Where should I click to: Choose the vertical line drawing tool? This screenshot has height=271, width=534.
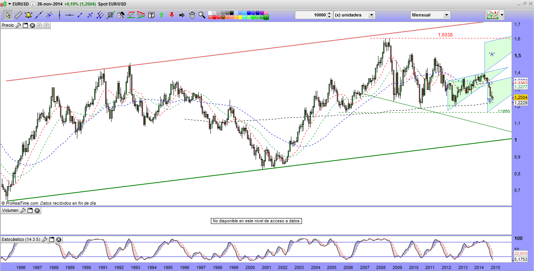59,15
